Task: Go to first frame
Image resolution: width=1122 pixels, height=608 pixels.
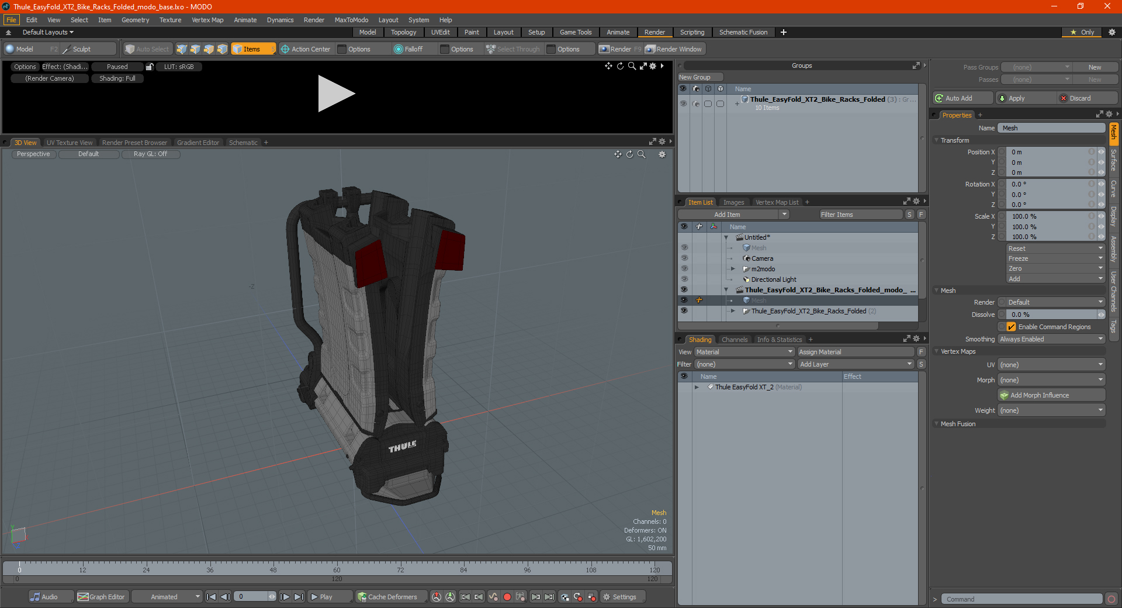Action: point(212,597)
